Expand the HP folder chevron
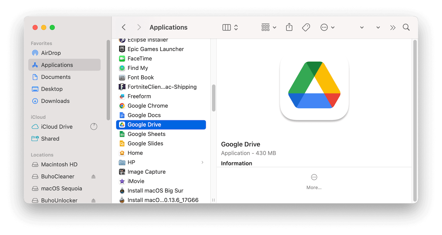The width and height of the screenshot is (442, 235). pos(202,162)
